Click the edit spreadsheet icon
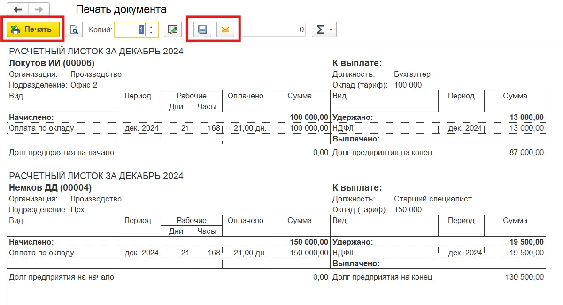 173,30
